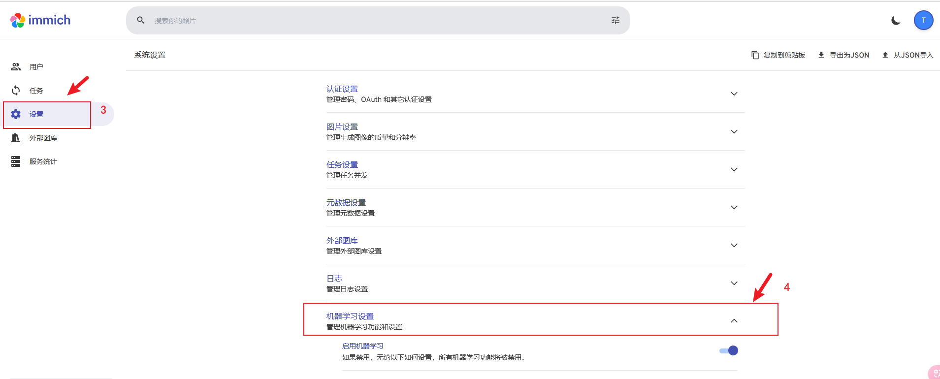Switch to dark mode moon icon
This screenshot has width=940, height=379.
(896, 20)
